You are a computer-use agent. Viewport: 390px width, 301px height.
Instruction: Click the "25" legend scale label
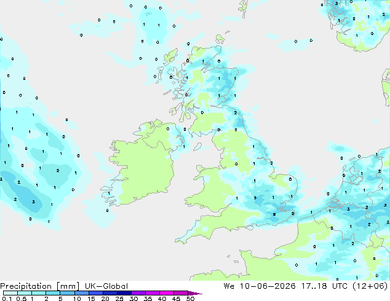(x=119, y=299)
